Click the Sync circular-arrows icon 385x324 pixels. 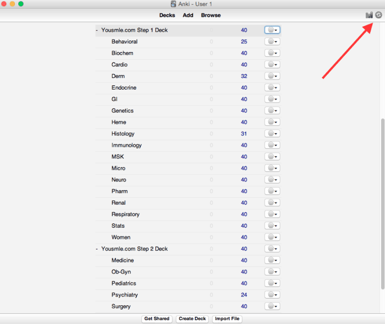coord(379,15)
